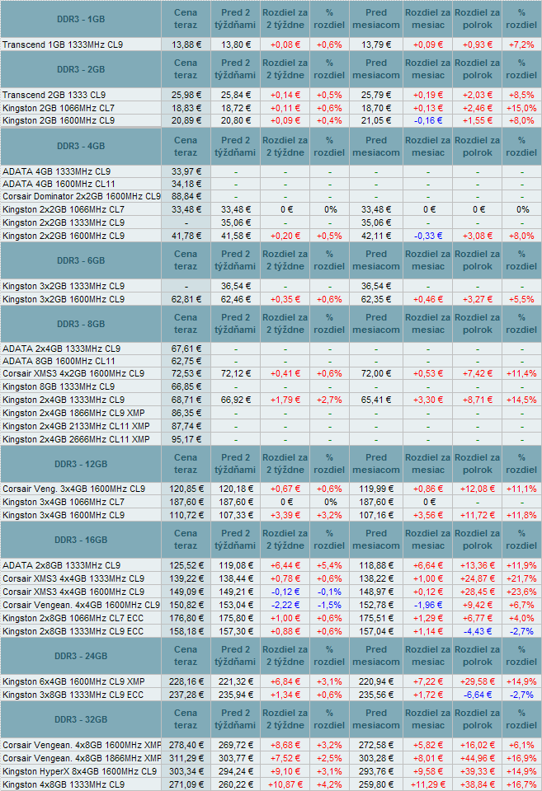Click the blue -4,43 € half-year difference value
The height and width of the screenshot is (791, 542).
point(478,631)
